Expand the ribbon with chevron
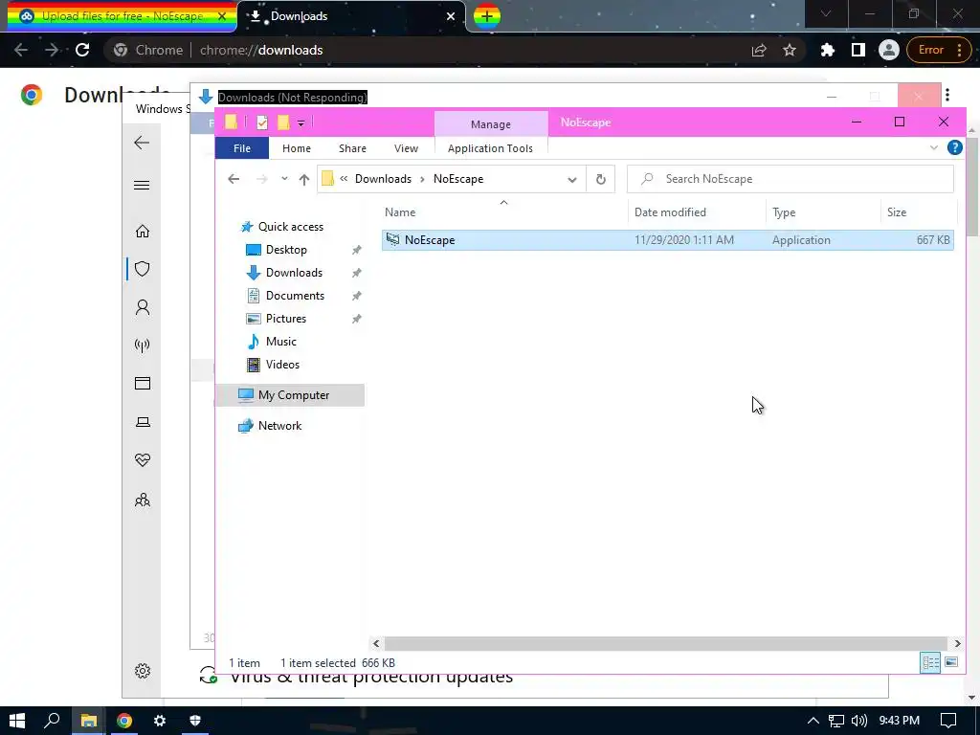 934,148
